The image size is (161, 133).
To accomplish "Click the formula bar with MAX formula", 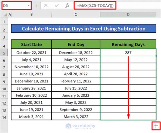I will coord(95,5).
